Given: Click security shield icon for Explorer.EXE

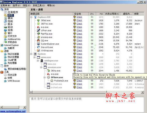Looking at the screenshot, I should [74, 17].
